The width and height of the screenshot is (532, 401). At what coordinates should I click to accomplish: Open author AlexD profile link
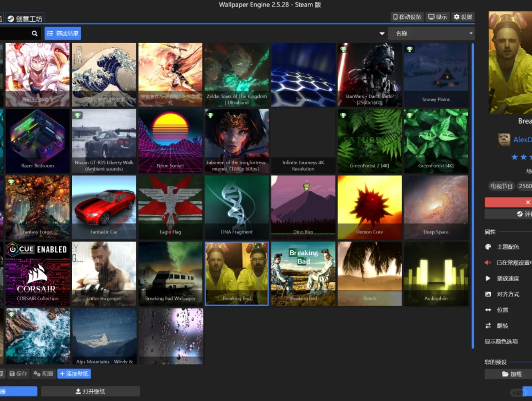pyautogui.click(x=522, y=140)
